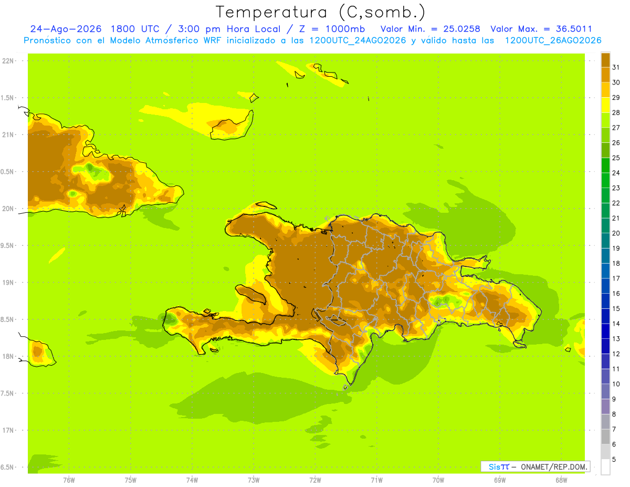Click the '68W' longitude tick label
The image size is (630, 487).
561,480
